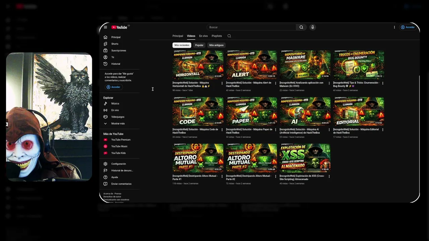Open the Horizontall video thumbnail
The image size is (429, 241).
pos(198,65)
